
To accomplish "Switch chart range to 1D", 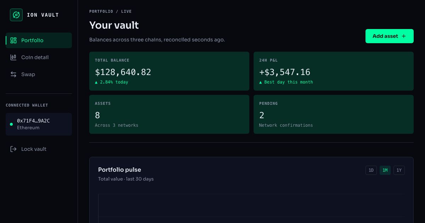I will [x=371, y=170].
